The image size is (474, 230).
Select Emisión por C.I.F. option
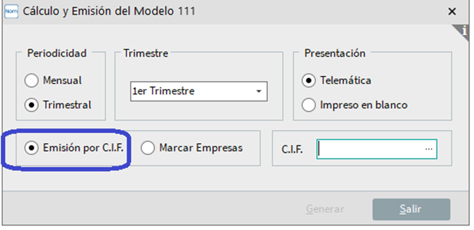click(x=74, y=148)
